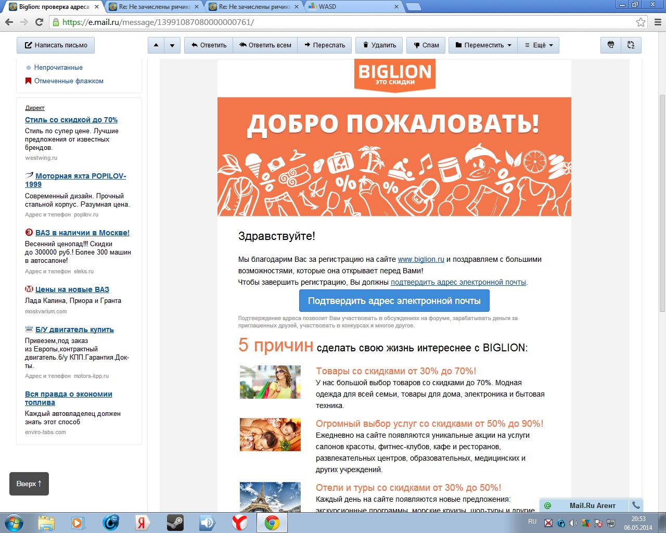Click the Chrome back arrow
Image resolution: width=666 pixels, height=533 pixels.
point(9,22)
